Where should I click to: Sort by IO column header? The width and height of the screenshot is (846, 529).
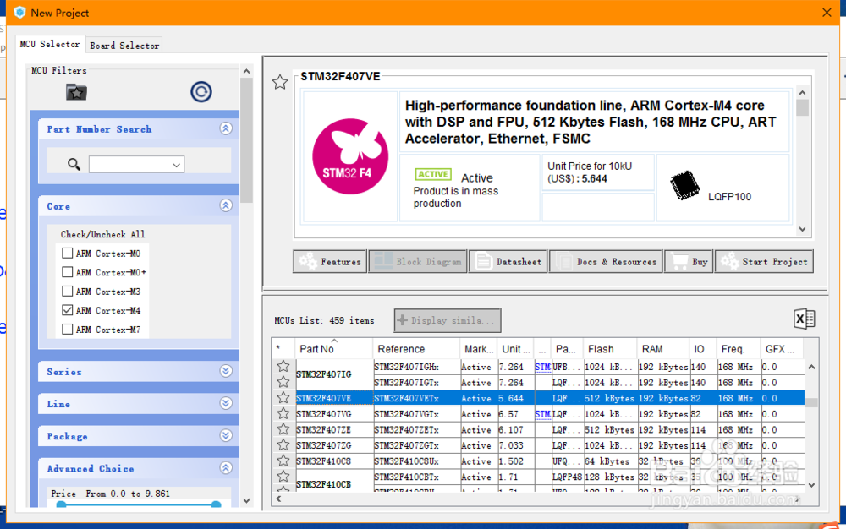coord(702,349)
